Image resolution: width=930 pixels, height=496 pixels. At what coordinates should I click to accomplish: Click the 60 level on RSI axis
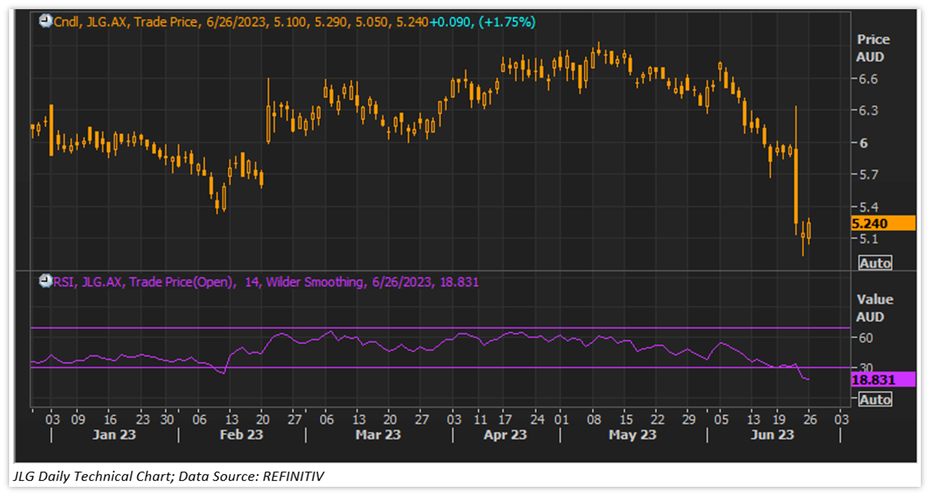point(865,337)
